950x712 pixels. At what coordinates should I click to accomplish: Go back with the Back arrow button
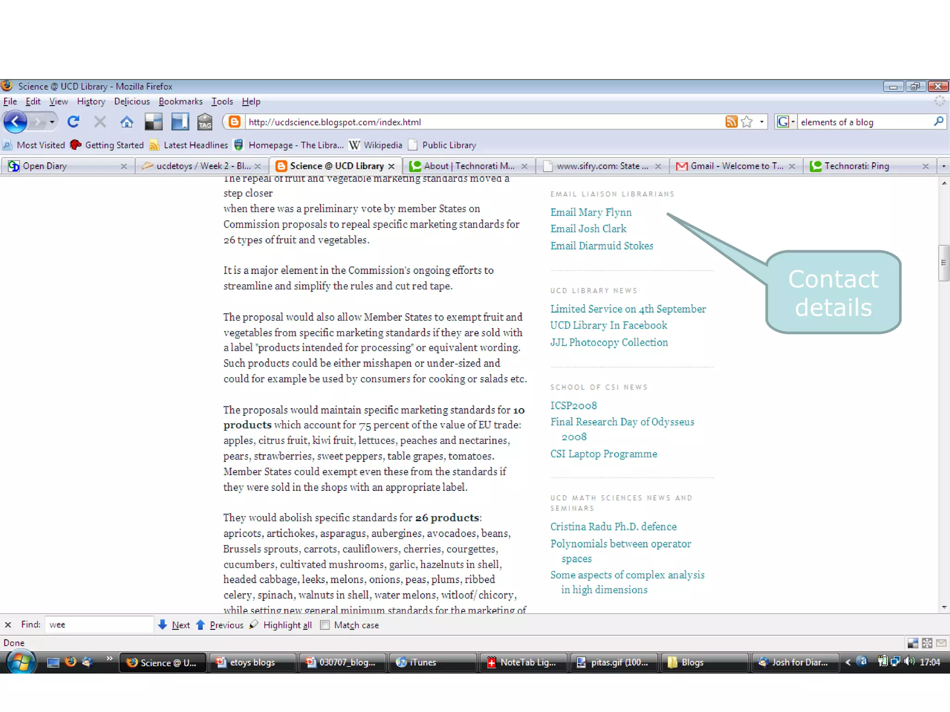pyautogui.click(x=15, y=122)
